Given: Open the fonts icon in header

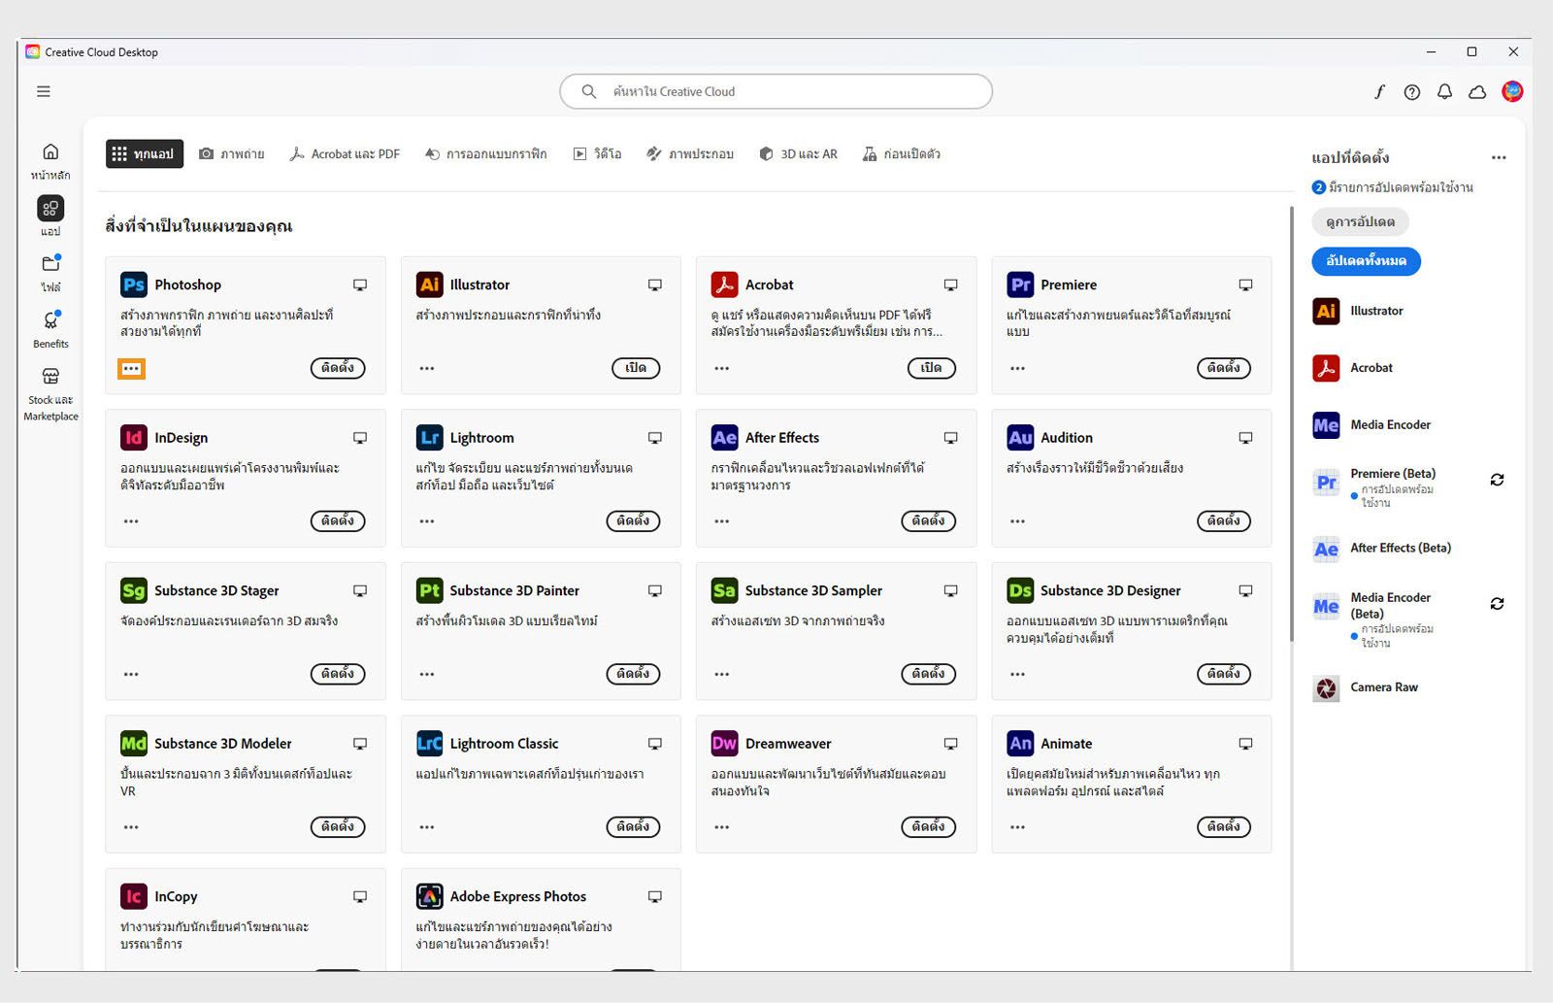Looking at the screenshot, I should tap(1379, 91).
